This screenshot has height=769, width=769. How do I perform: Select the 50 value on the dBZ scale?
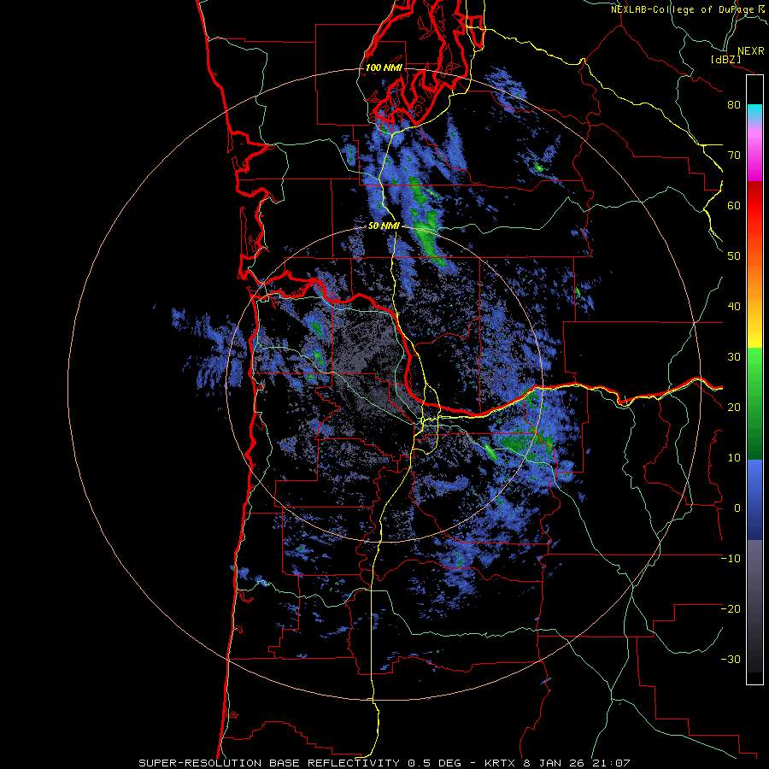[x=734, y=256]
